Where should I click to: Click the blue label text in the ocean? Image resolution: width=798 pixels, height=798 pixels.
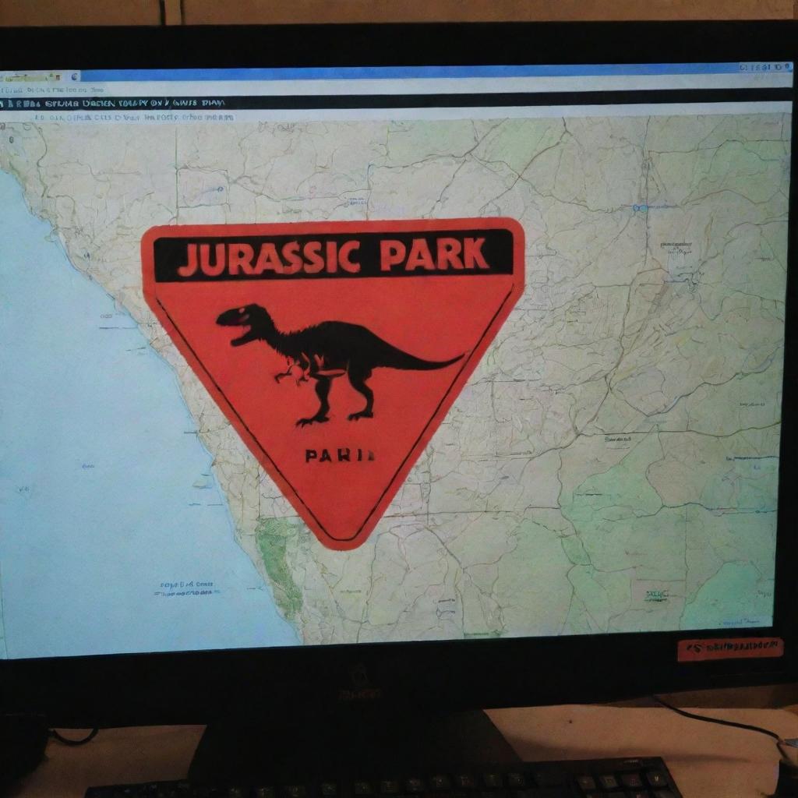(187, 589)
